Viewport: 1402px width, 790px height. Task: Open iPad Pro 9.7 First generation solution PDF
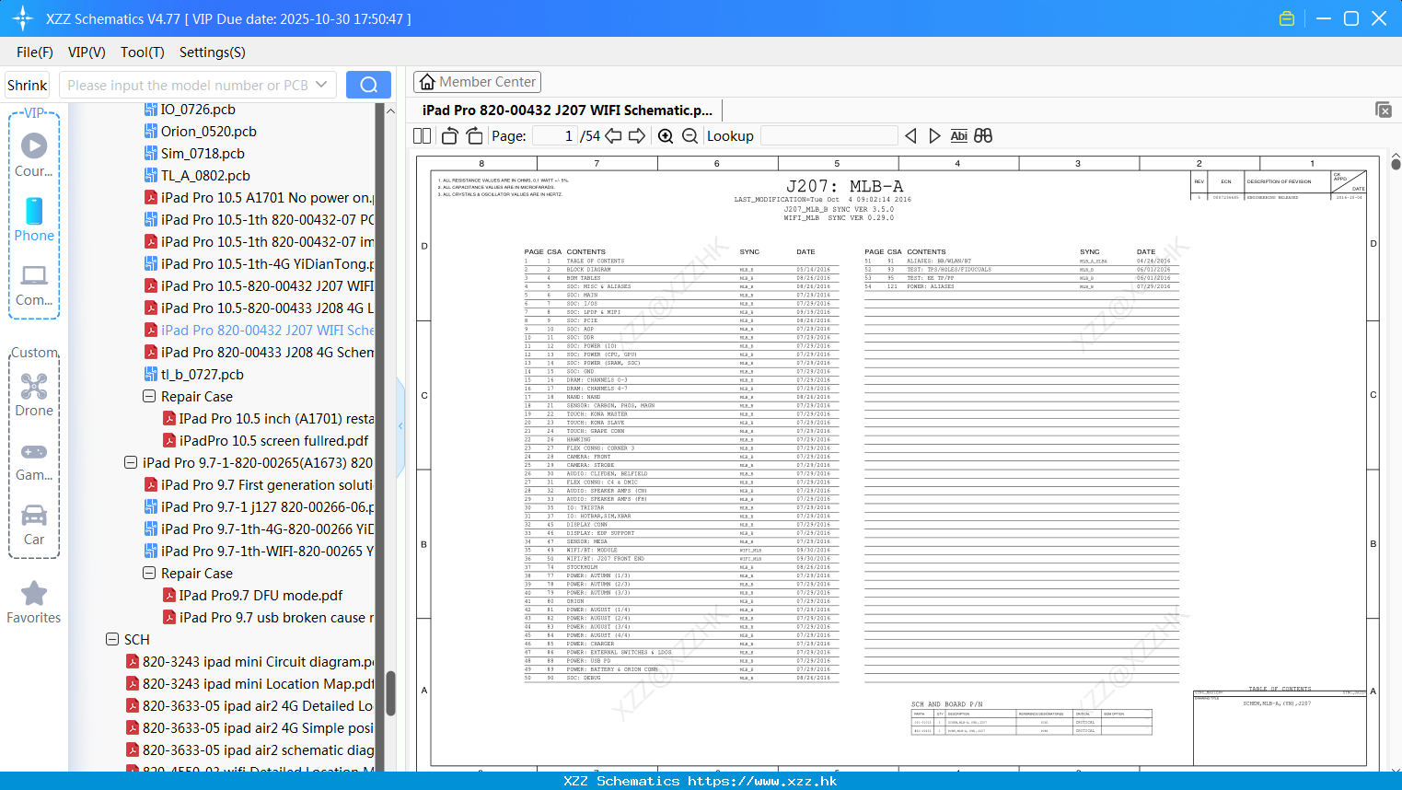point(259,485)
